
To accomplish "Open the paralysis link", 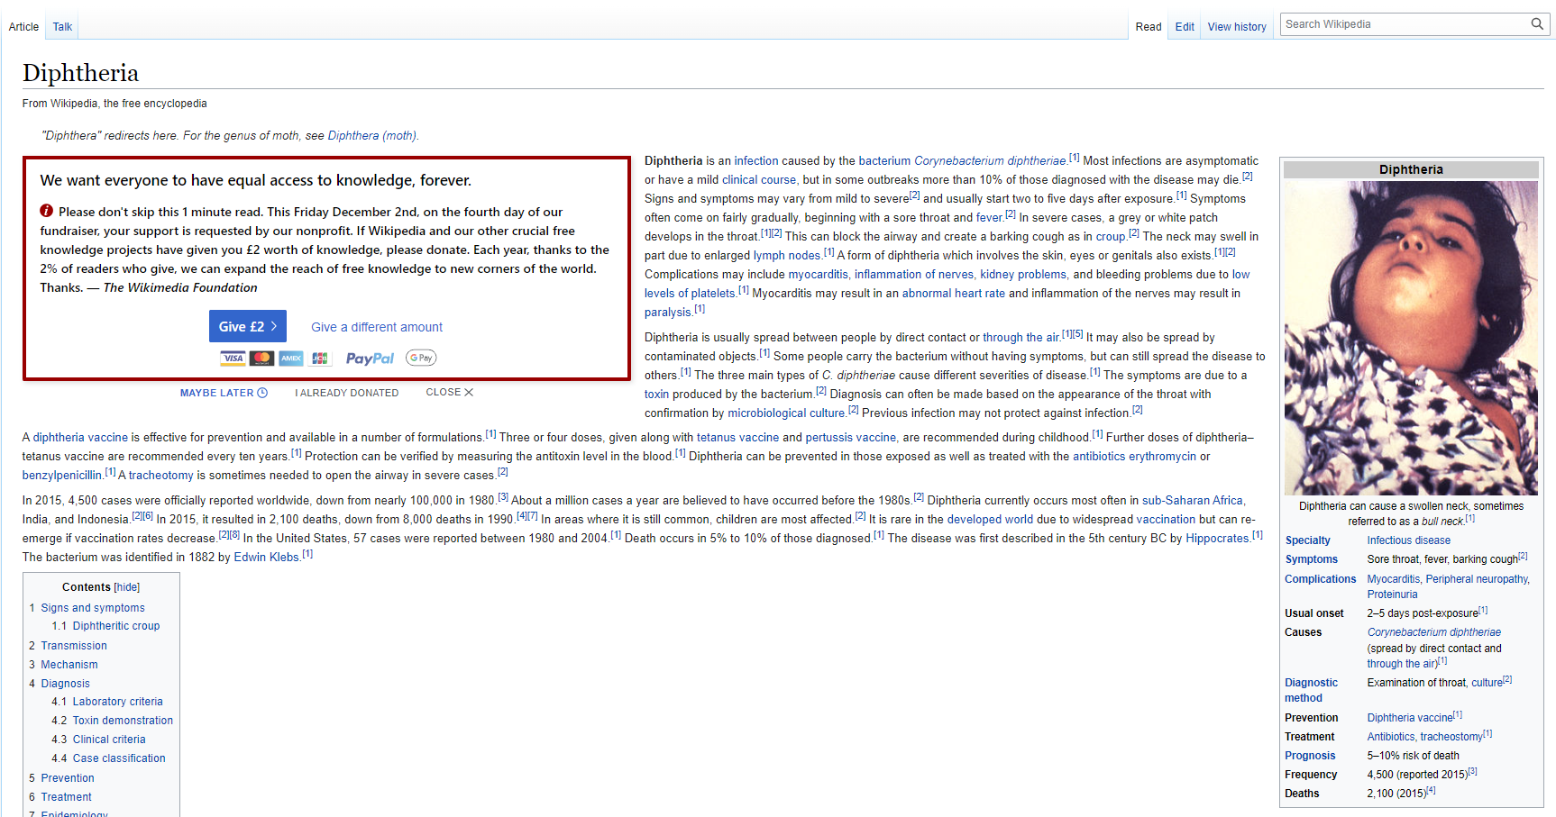I will [668, 313].
